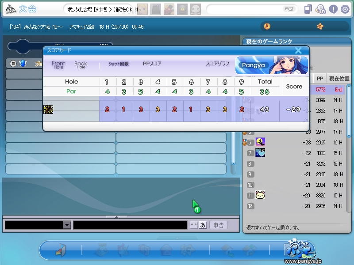
Task: Click the top bar search input field
Action: [x=244, y=9]
